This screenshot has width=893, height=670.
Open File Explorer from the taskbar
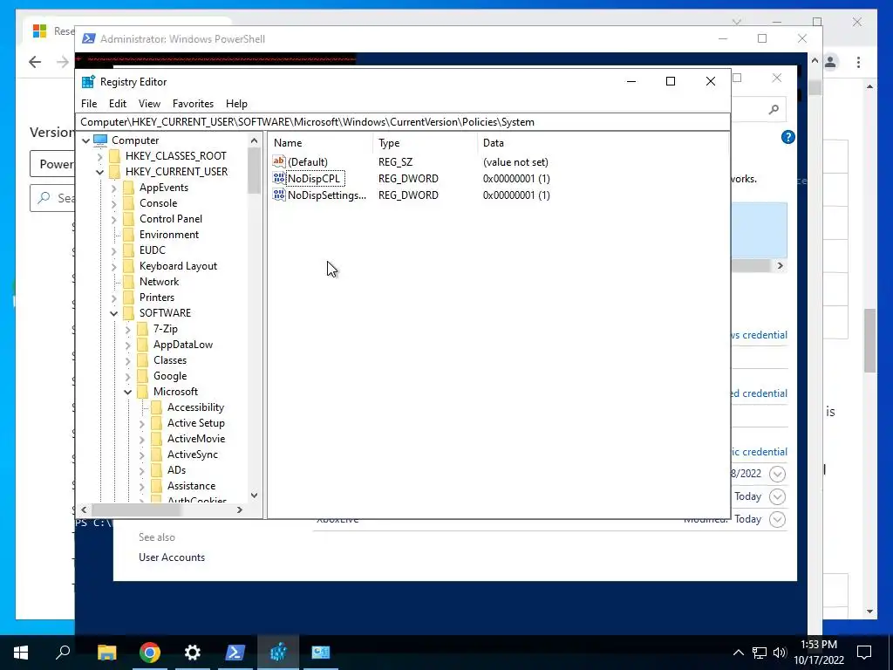(x=106, y=653)
